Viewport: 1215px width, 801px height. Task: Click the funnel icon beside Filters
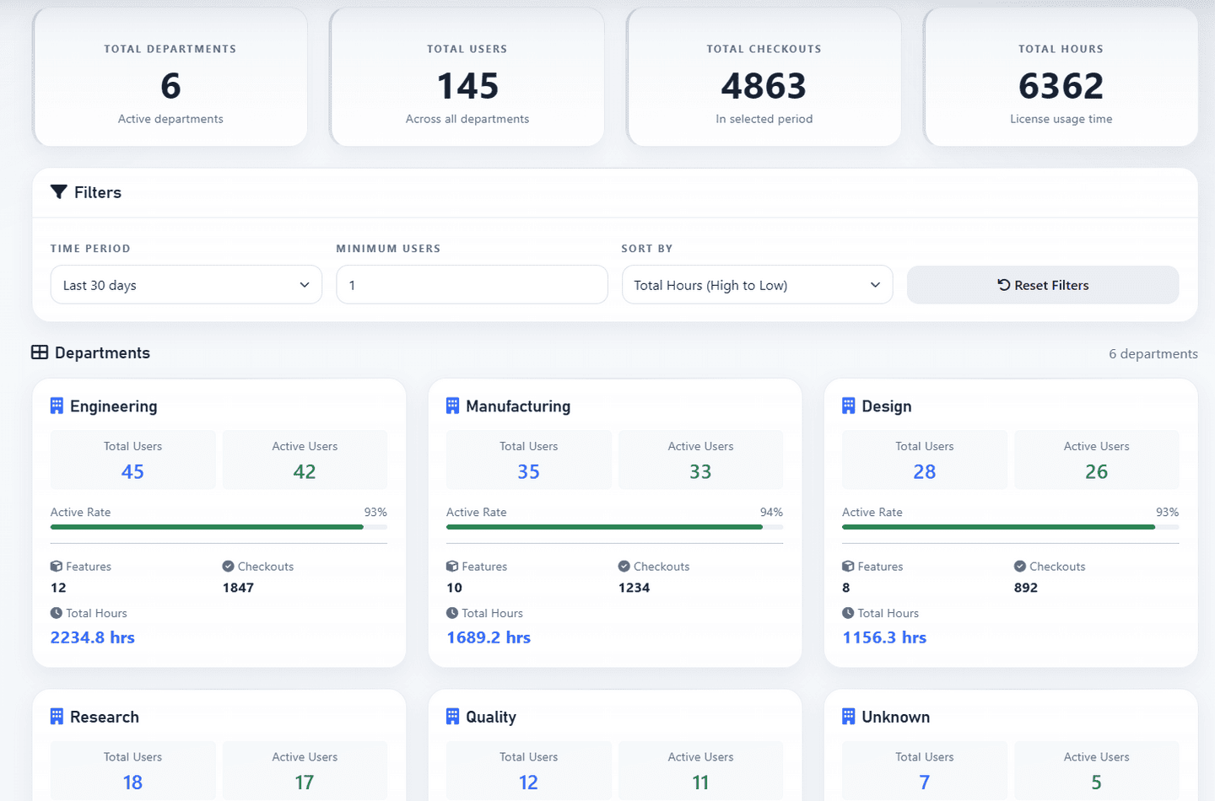click(58, 192)
